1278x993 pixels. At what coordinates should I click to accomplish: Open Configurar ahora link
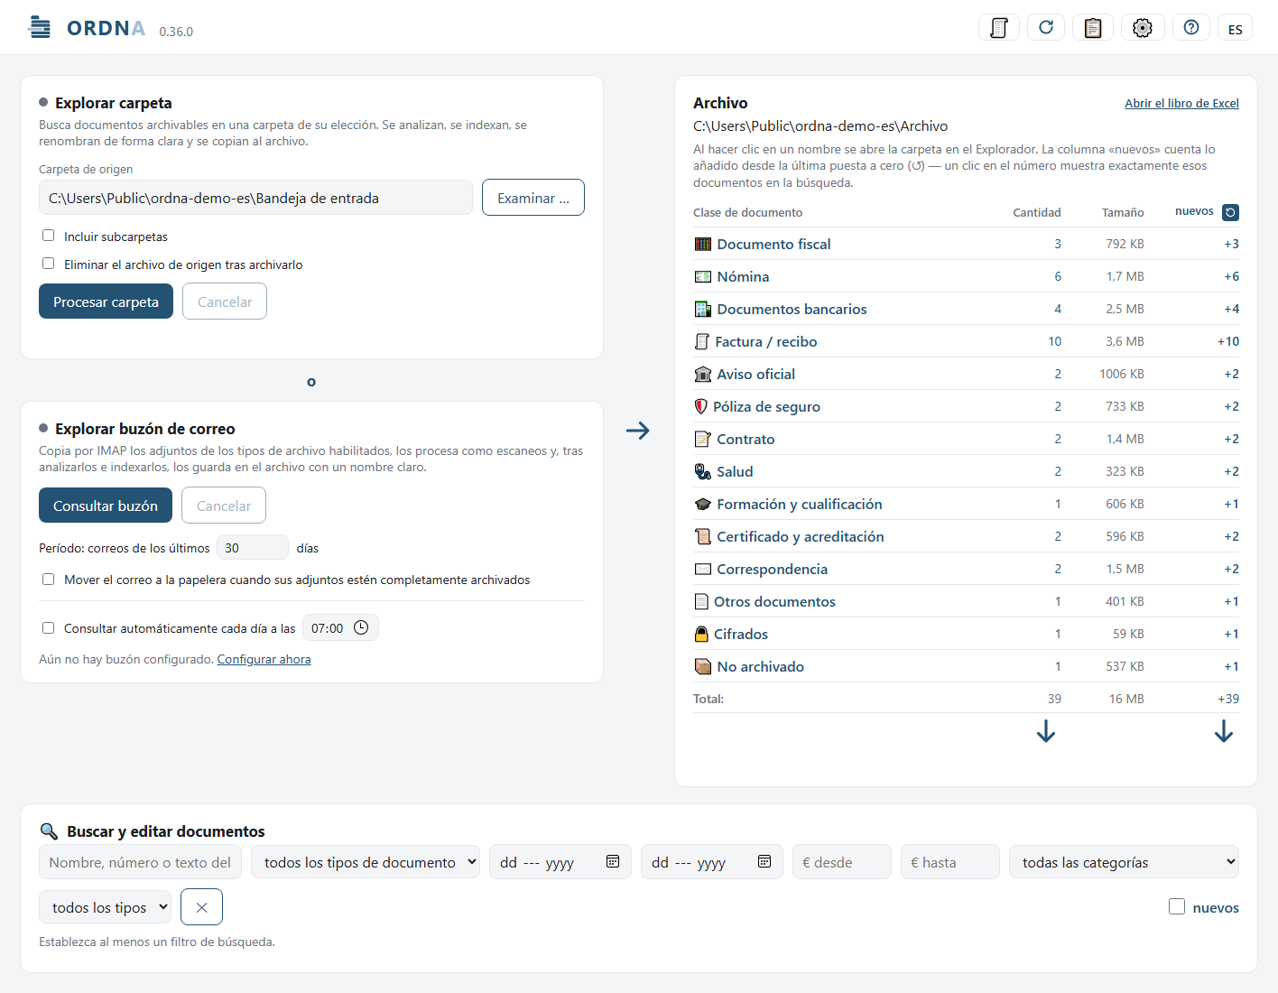point(264,659)
